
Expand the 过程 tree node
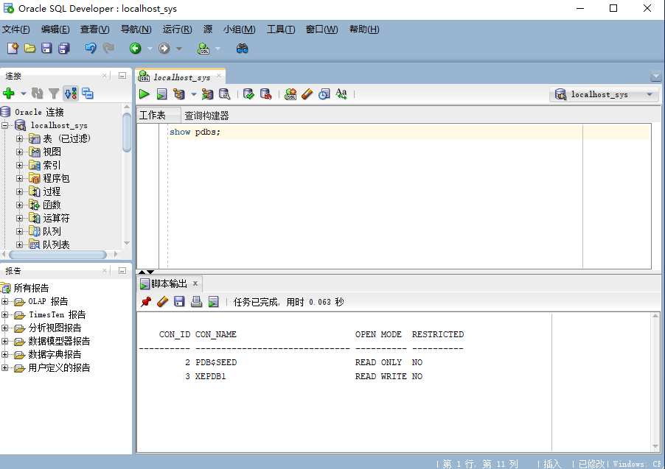(x=19, y=191)
